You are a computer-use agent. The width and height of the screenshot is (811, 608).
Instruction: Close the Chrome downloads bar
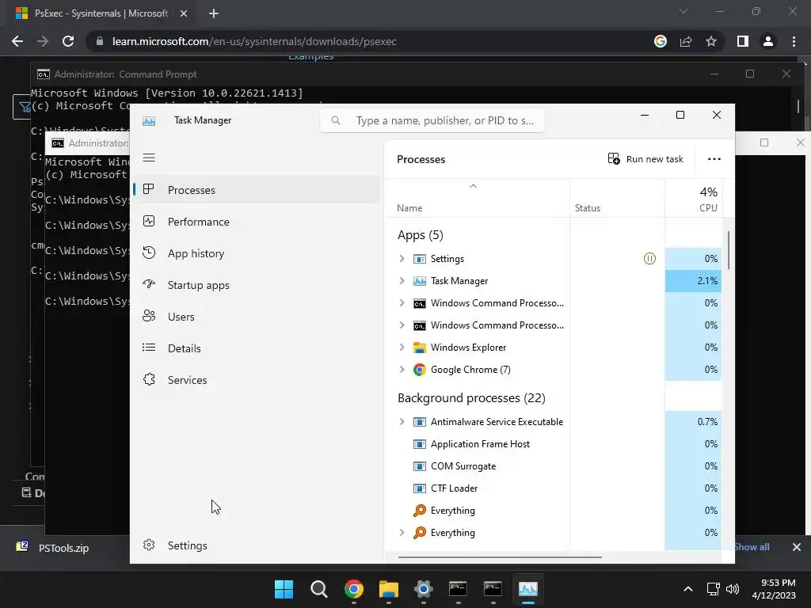click(797, 547)
